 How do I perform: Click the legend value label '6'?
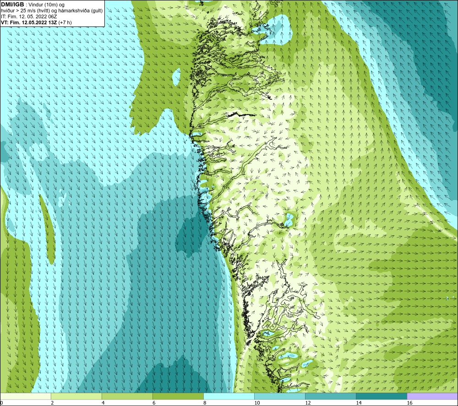pos(154,403)
